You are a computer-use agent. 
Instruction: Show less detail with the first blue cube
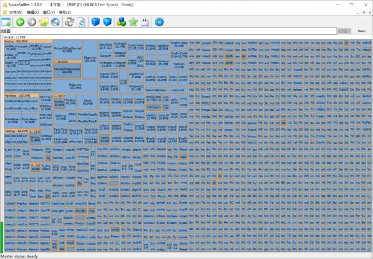tap(96, 22)
